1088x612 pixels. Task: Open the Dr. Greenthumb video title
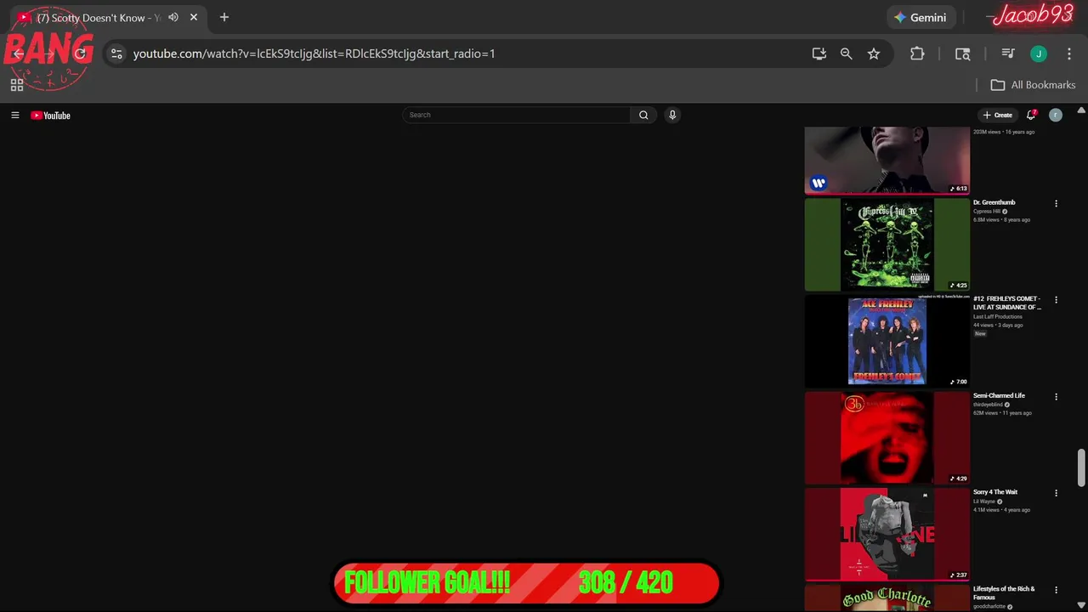click(994, 202)
